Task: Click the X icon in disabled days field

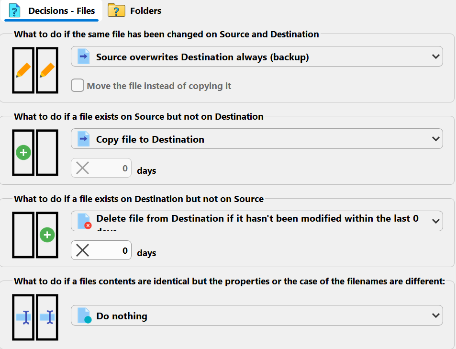Action: click(83, 169)
